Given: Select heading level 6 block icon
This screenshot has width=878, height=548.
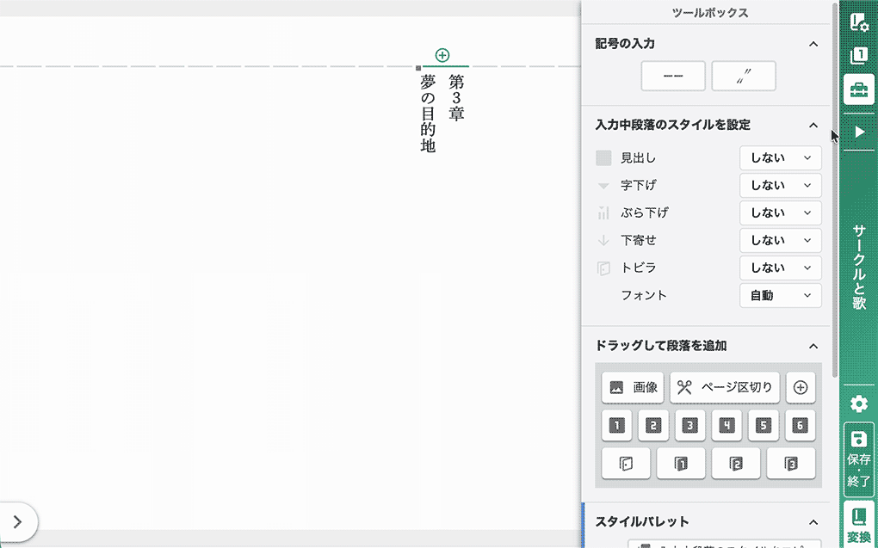Looking at the screenshot, I should pos(801,426).
